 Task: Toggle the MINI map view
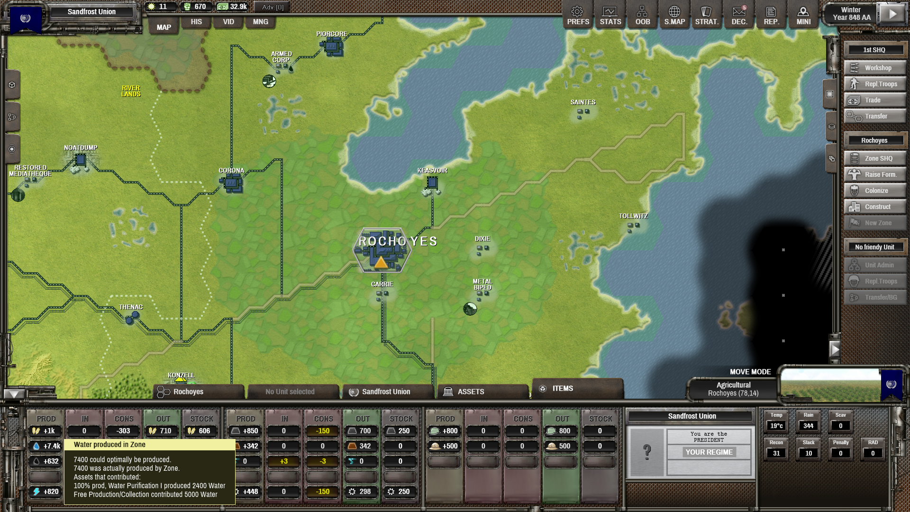[x=803, y=15]
